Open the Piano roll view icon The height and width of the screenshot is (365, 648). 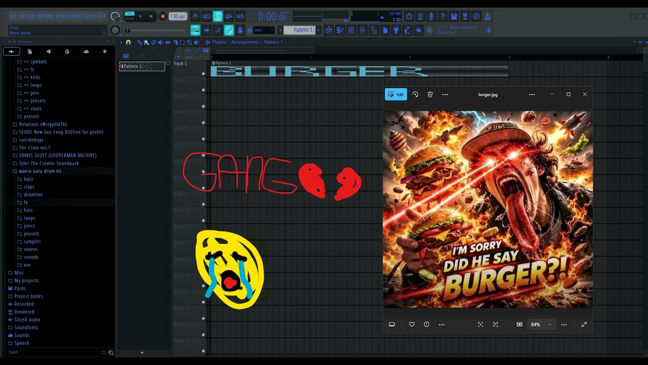click(340, 30)
